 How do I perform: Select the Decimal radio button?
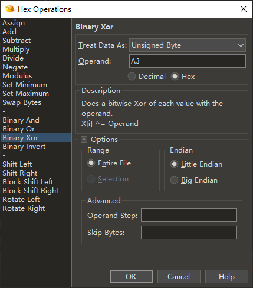[132, 77]
